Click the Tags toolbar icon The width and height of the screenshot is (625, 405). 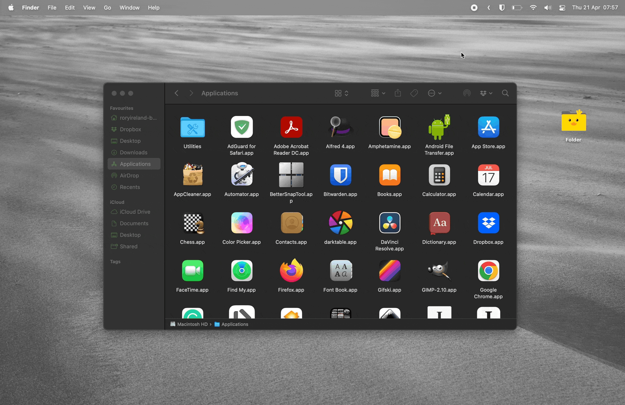(x=413, y=93)
